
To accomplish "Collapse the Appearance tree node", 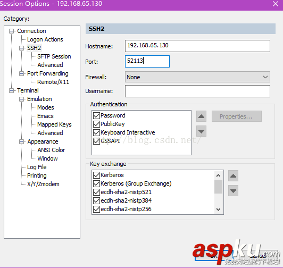I will coord(21,142).
